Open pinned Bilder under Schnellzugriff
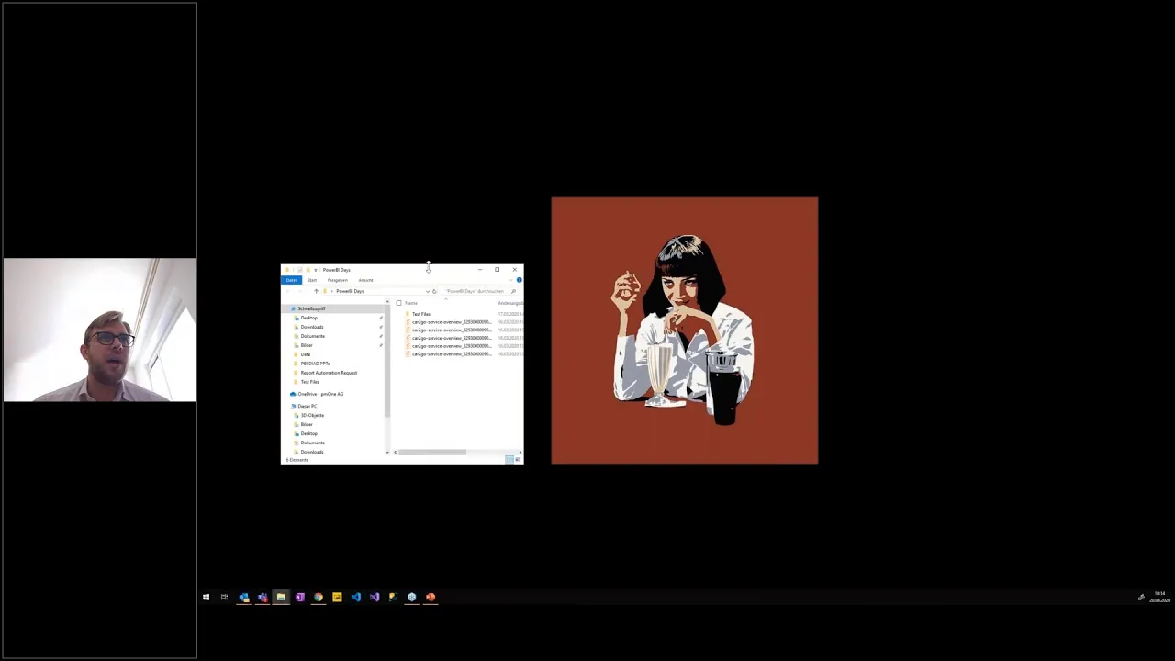Viewport: 1175px width, 661px height. point(307,345)
